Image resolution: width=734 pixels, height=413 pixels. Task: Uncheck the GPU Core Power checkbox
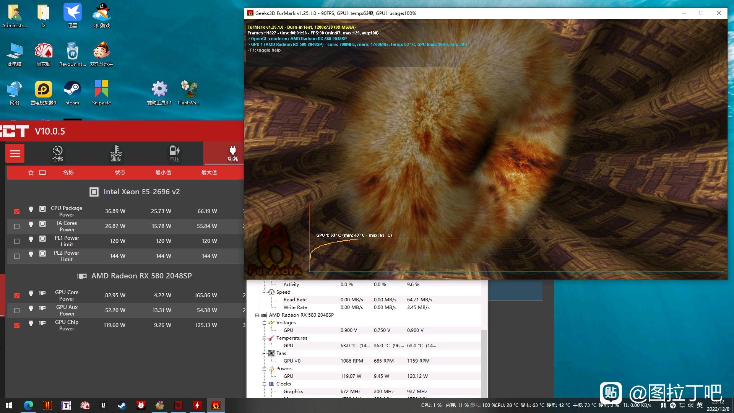click(17, 296)
